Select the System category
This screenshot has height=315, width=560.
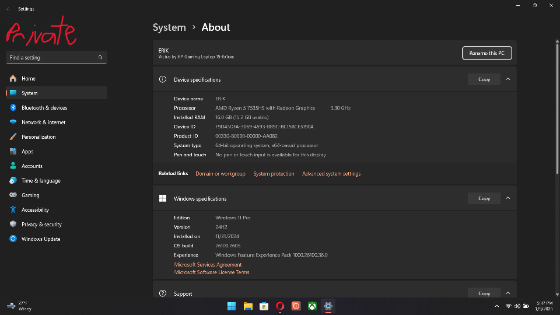(x=57, y=93)
